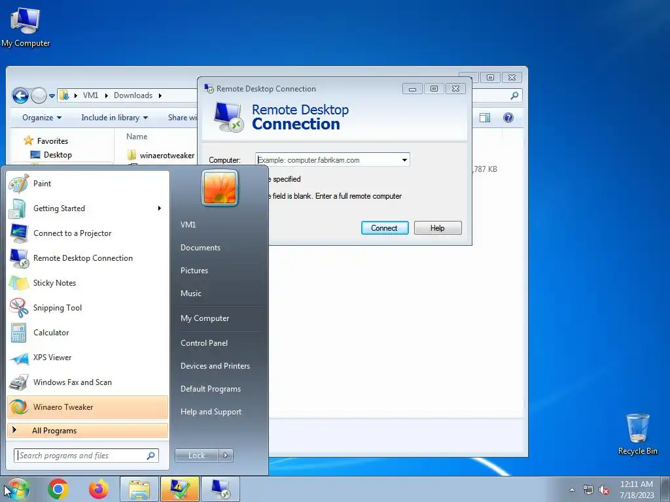Viewport: 670px width, 502px height.
Task: Click the search magnifier in Start menu
Action: [151, 456]
